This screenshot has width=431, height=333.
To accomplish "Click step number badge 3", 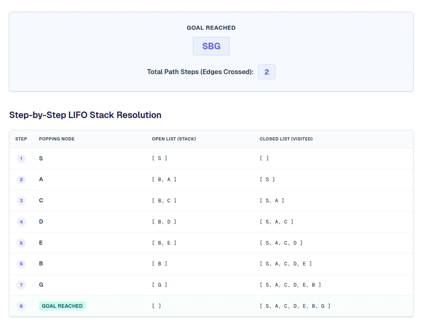I will [21, 201].
